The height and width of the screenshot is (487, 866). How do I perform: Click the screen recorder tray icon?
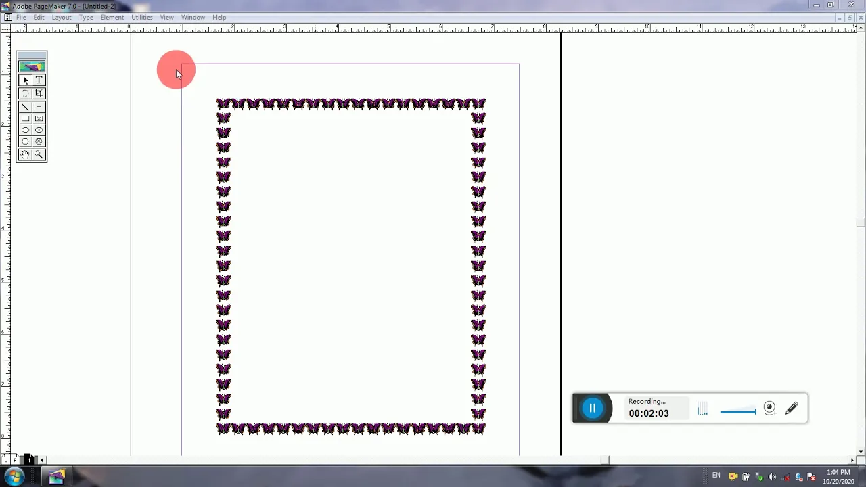(x=733, y=477)
